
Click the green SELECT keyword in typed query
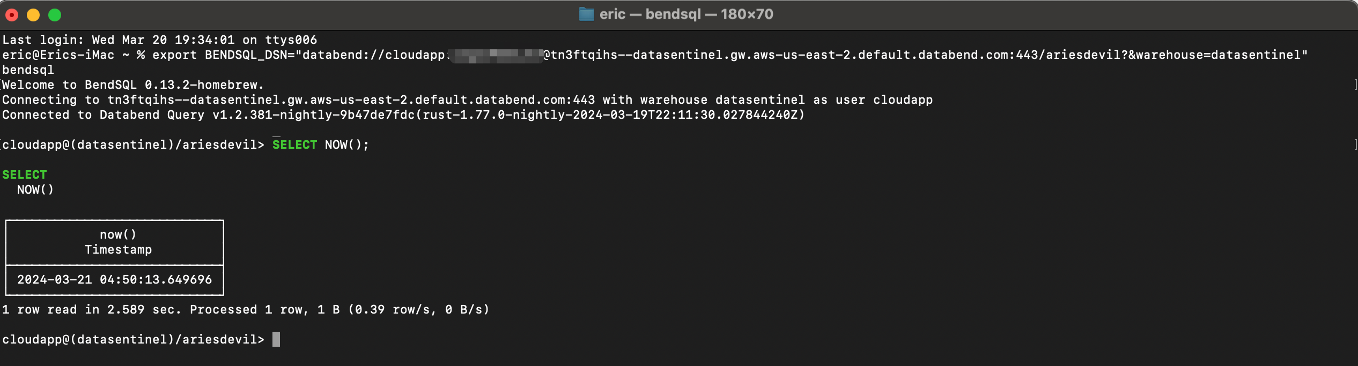coord(294,145)
